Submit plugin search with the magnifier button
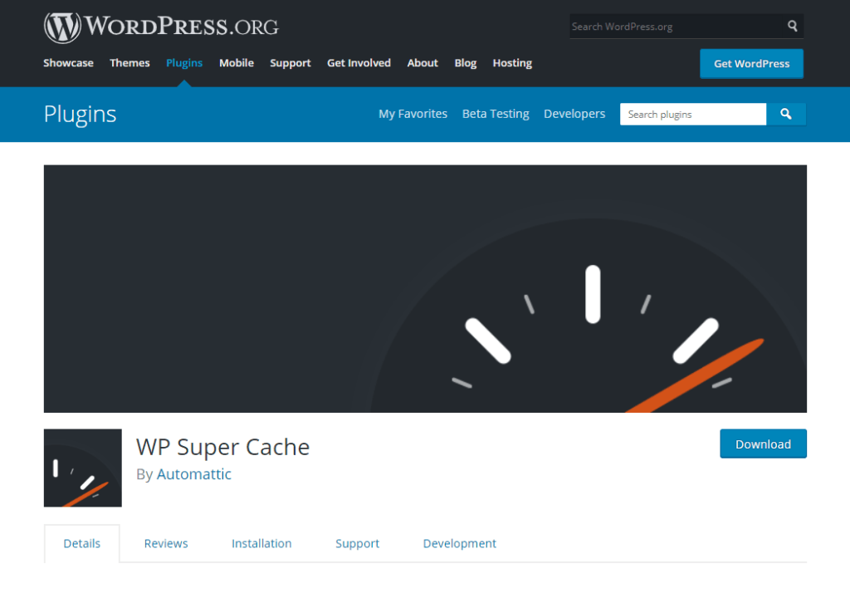This screenshot has width=850, height=598. pyautogui.click(x=786, y=114)
